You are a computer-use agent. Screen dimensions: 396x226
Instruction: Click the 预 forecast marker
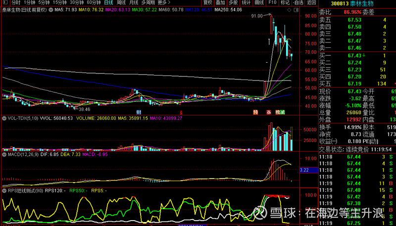pyautogui.click(x=255, y=112)
